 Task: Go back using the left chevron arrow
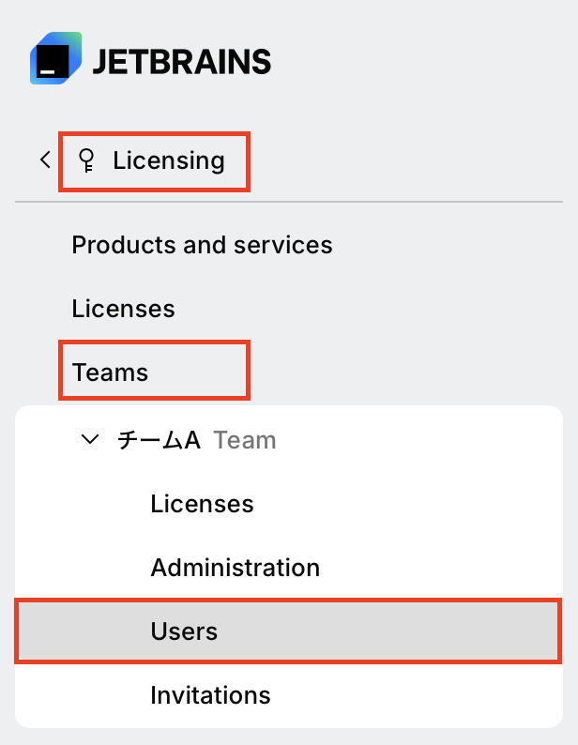[x=45, y=160]
